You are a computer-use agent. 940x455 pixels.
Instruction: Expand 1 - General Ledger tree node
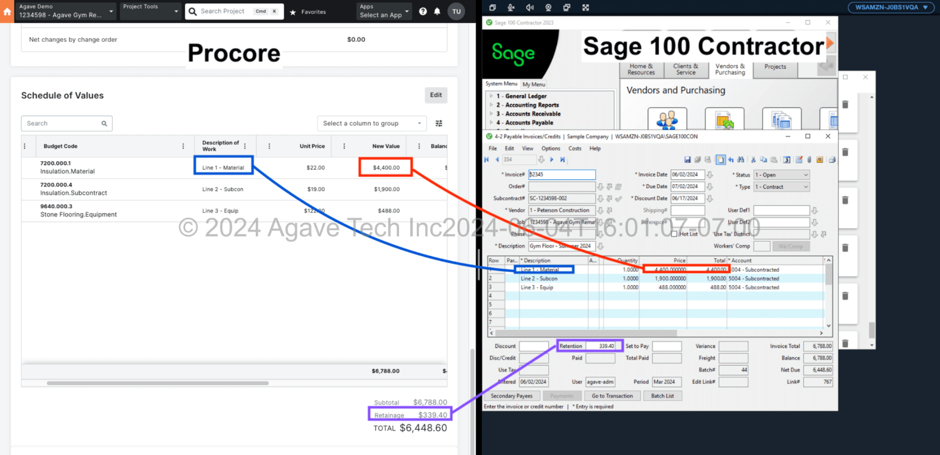(491, 96)
